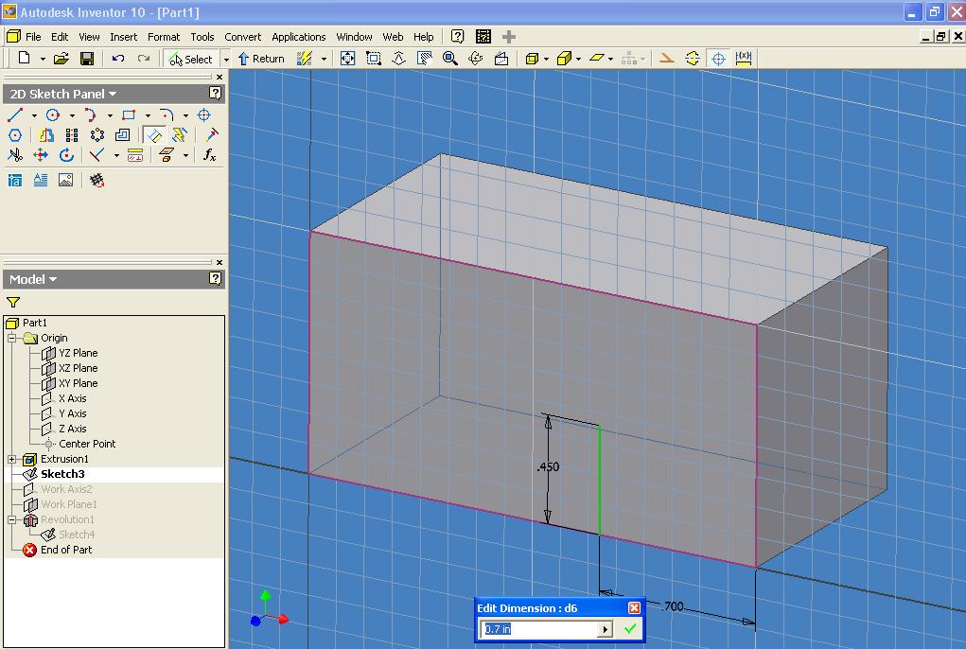966x649 pixels.
Task: Select the Two Point Rectangle tool
Action: point(128,114)
